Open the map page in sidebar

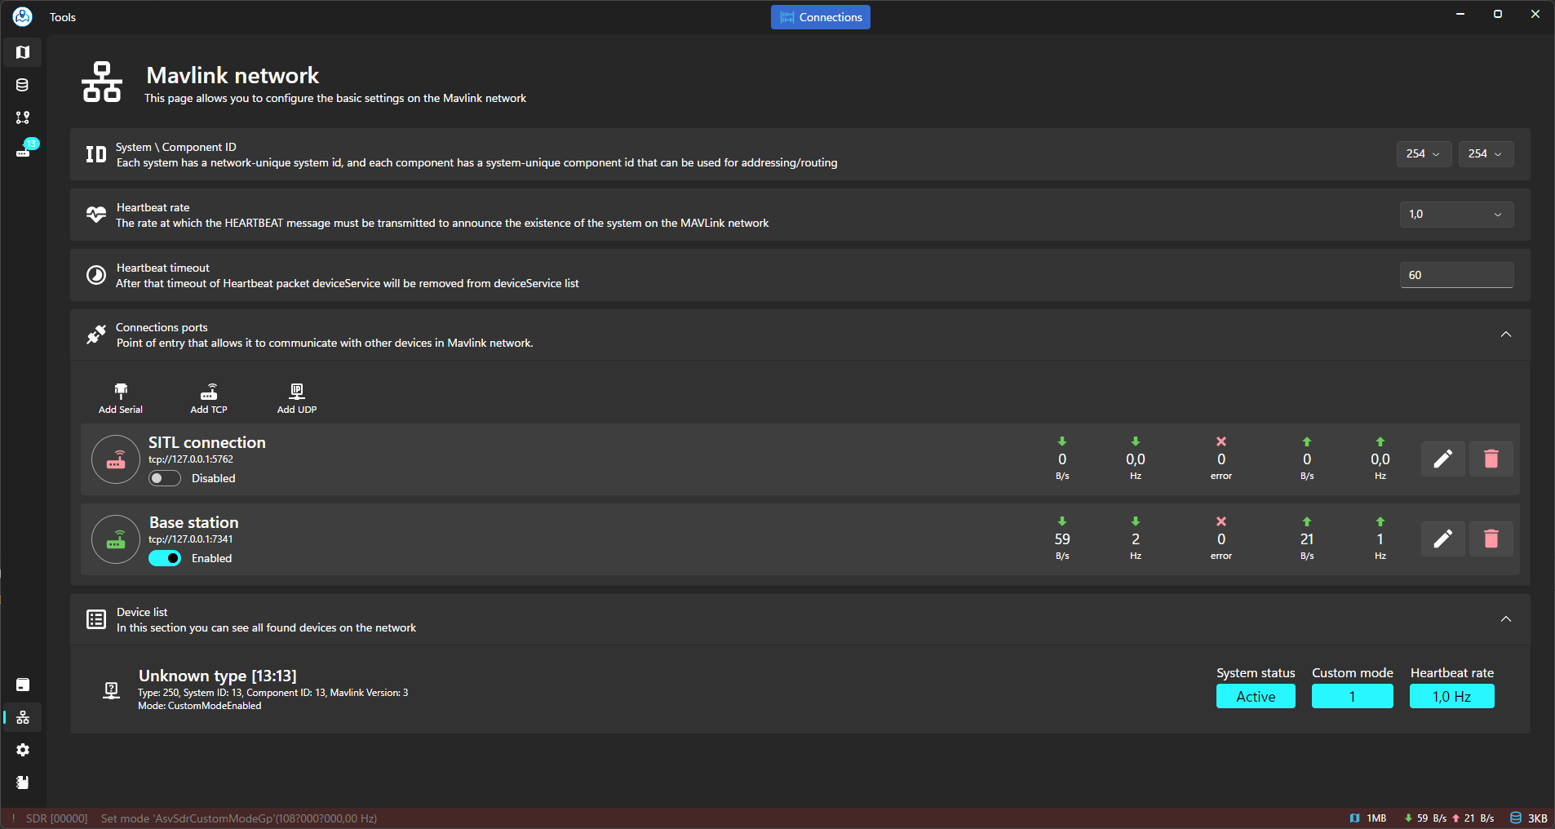point(23,52)
